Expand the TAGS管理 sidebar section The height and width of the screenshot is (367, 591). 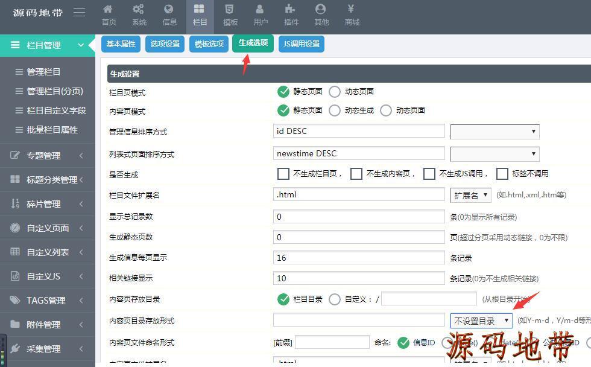[x=81, y=300]
